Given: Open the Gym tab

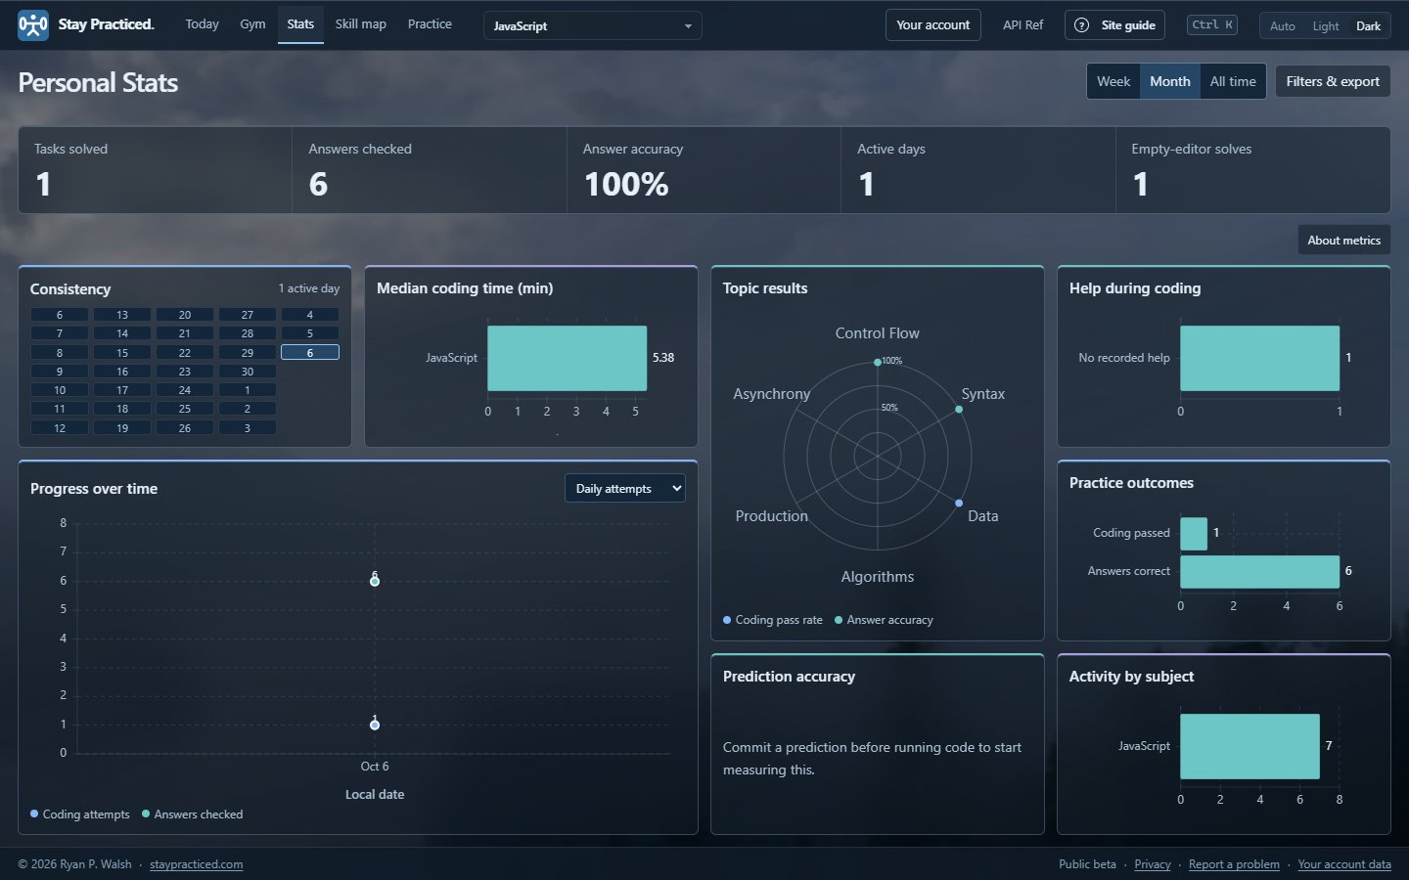Looking at the screenshot, I should tap(252, 23).
